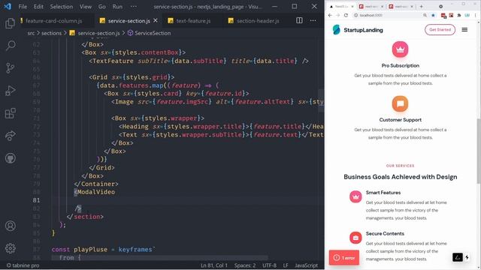Open the Selection menu

(x=62, y=7)
